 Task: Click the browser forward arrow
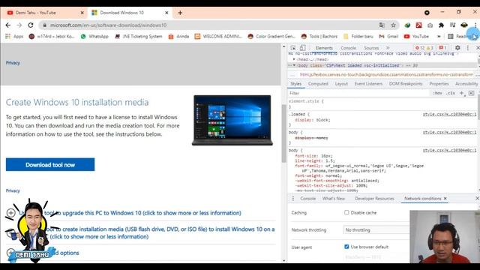[x=19, y=25]
